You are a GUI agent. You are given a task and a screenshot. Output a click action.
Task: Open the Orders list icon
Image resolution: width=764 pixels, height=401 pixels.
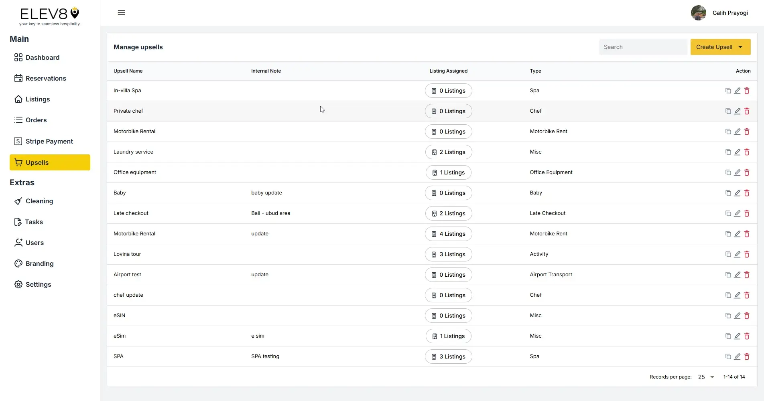pos(18,120)
